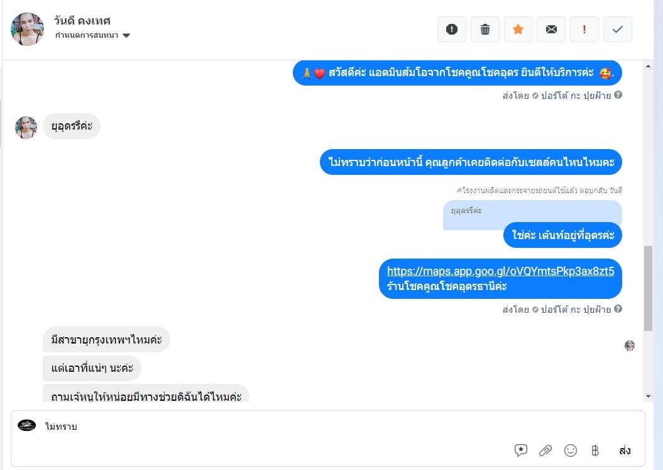Attach a file with paperclip icon
Screen dimensions: 663x470
[545, 450]
